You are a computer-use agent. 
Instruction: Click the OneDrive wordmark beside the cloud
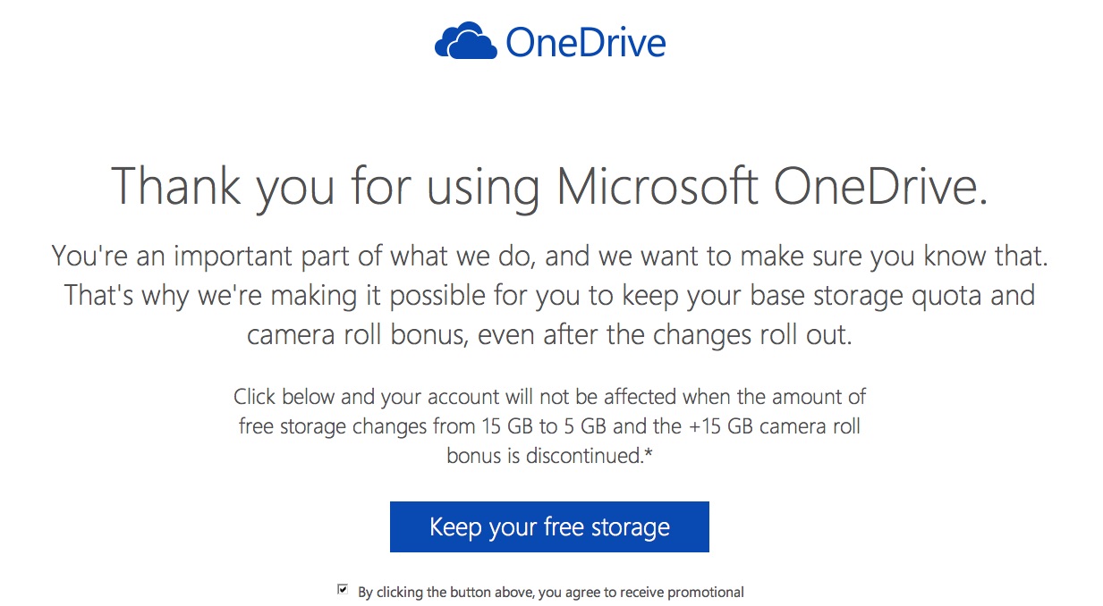pos(585,43)
